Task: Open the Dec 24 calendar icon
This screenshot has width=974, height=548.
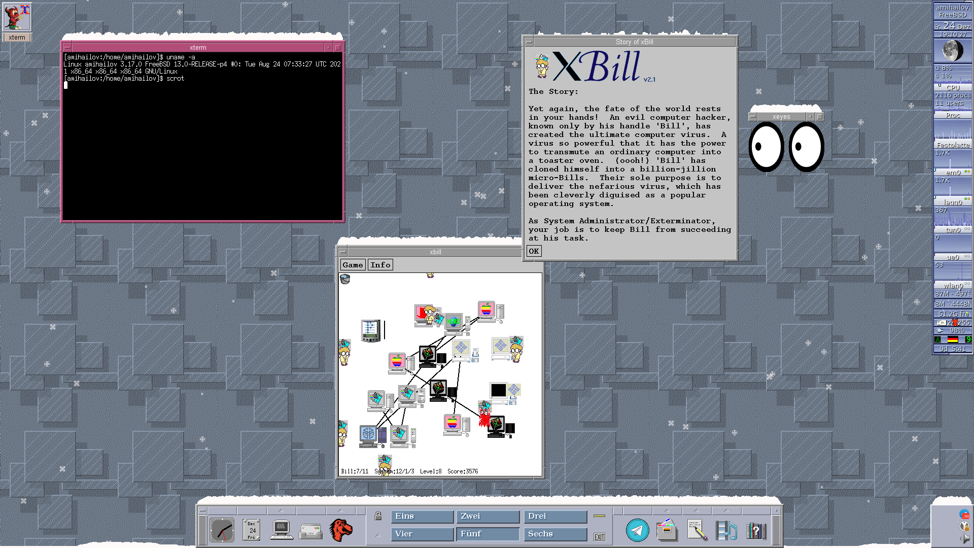Action: [252, 530]
